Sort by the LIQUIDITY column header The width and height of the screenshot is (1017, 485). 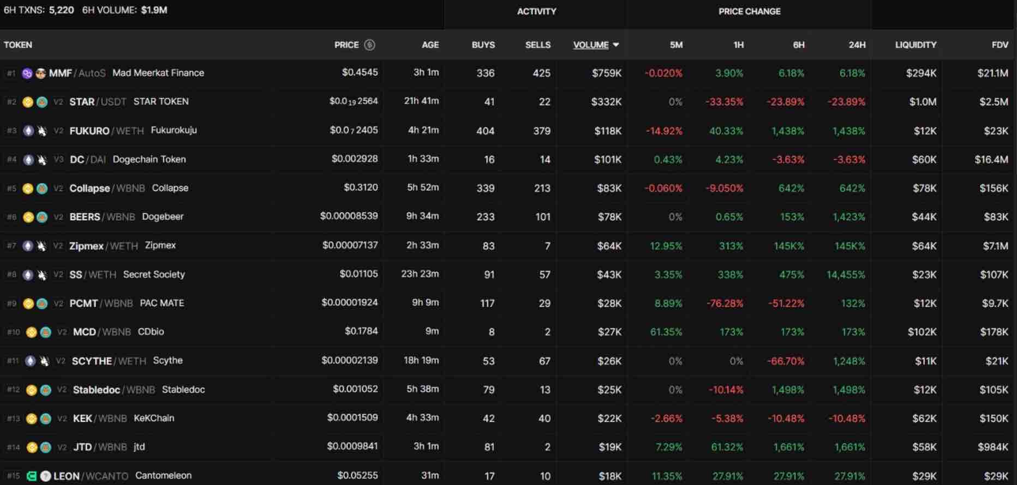pos(916,45)
